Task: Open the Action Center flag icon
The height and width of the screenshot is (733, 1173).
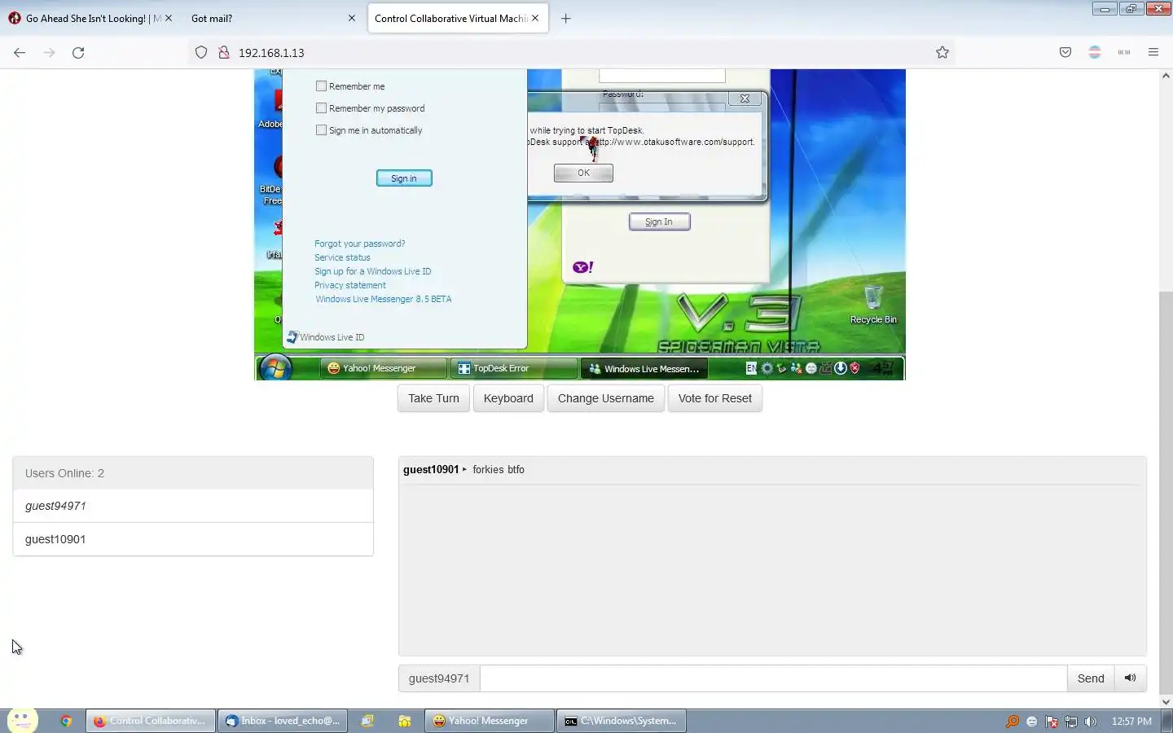Action: coord(1052,722)
